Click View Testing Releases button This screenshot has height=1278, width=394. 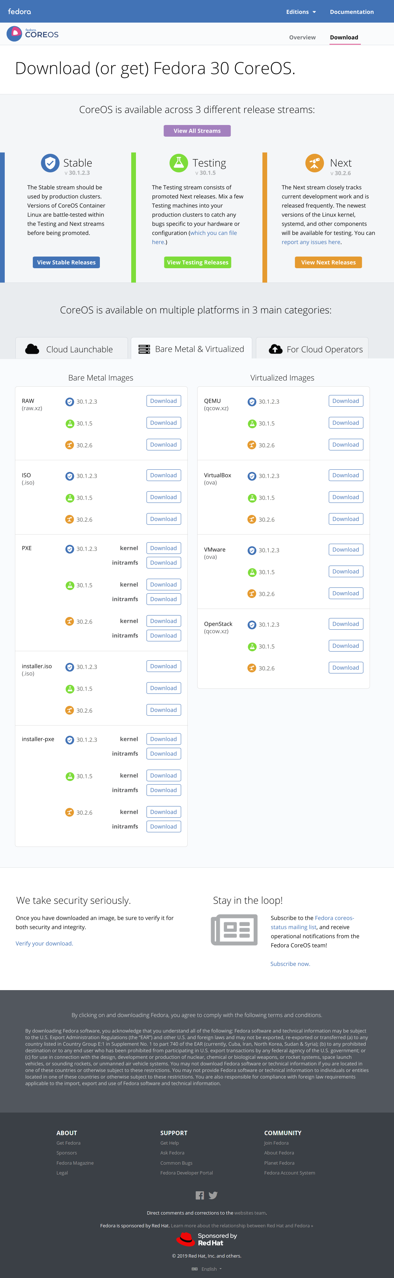click(198, 262)
